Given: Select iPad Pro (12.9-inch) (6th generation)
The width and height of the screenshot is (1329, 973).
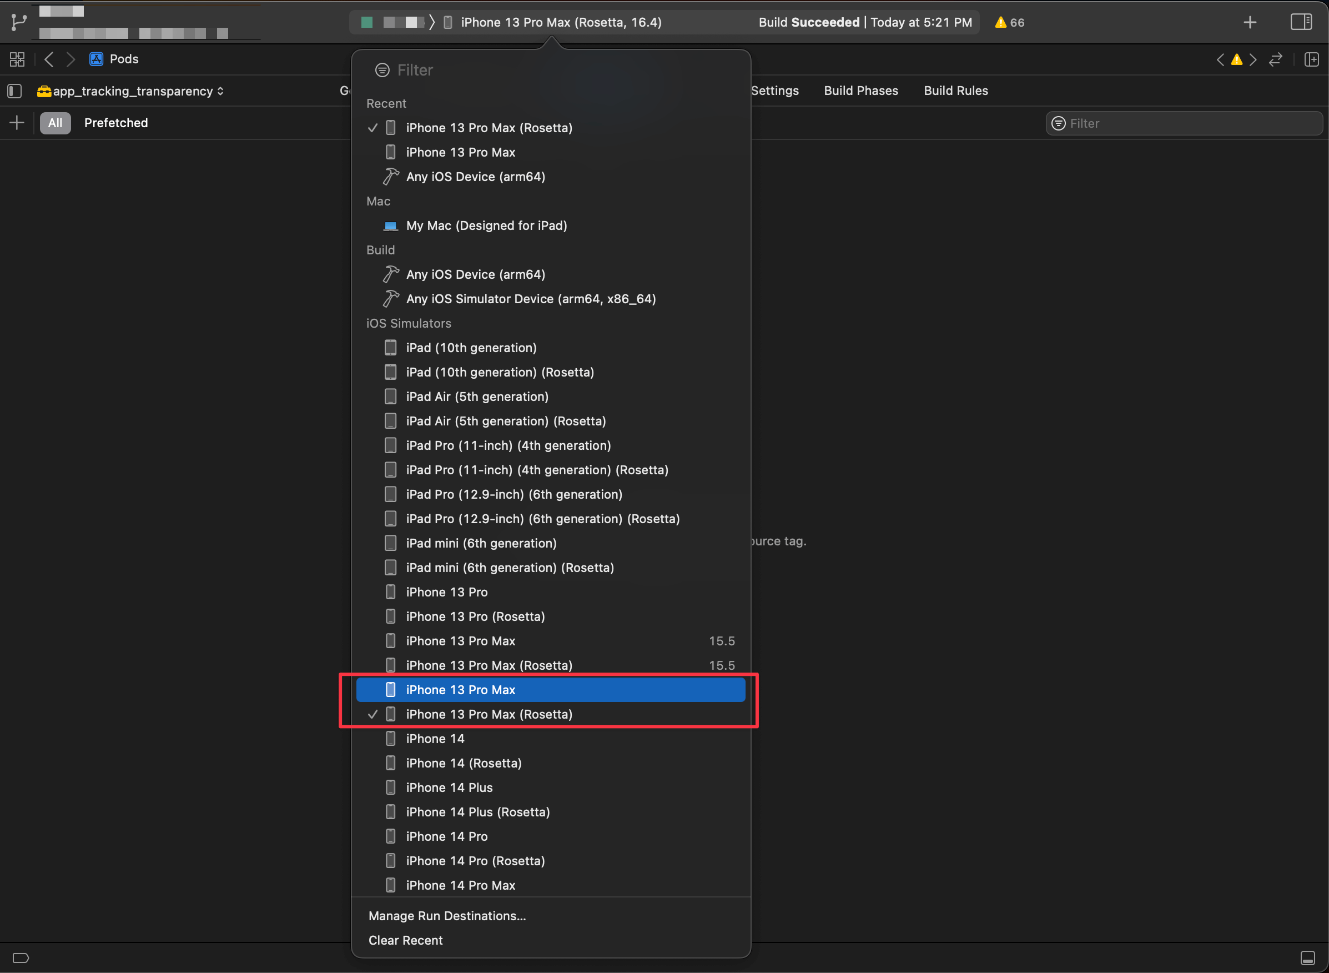Looking at the screenshot, I should coord(550,494).
